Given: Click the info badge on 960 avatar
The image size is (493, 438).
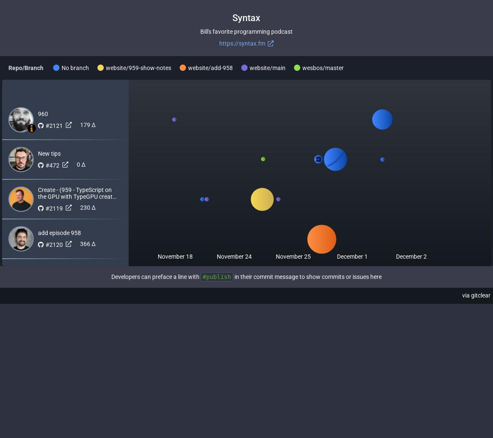Looking at the screenshot, I should pyautogui.click(x=32, y=128).
